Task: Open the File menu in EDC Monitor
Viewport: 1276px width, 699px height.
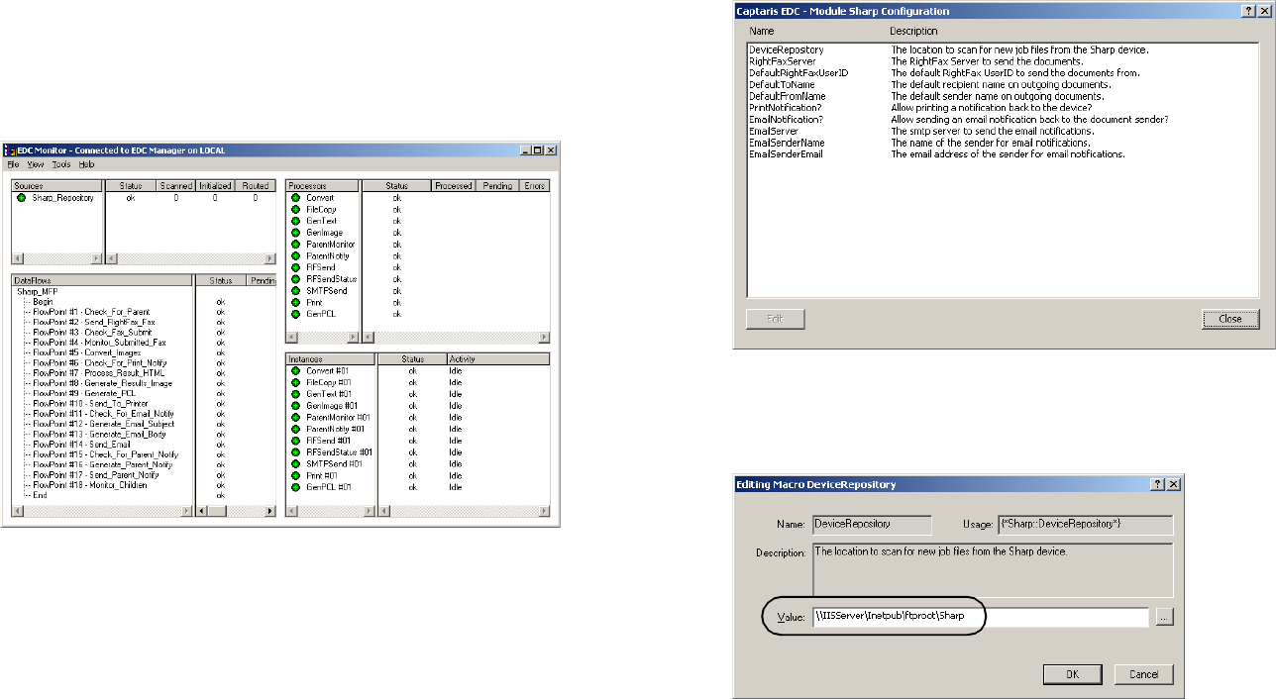Action: tap(13, 164)
